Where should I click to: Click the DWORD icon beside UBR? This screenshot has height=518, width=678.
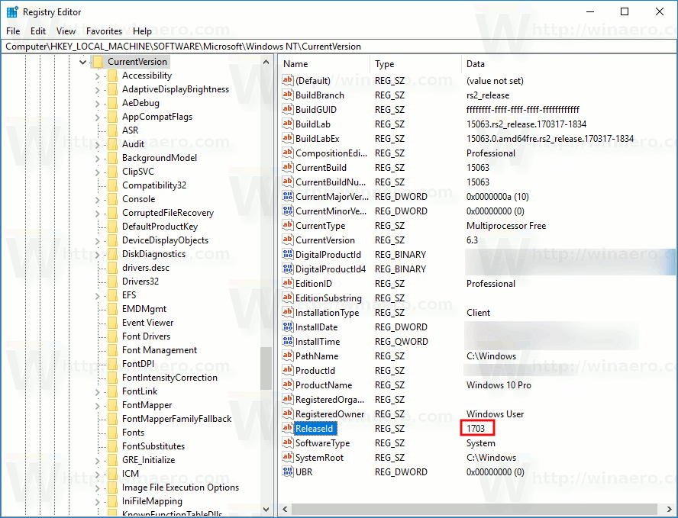tap(288, 471)
